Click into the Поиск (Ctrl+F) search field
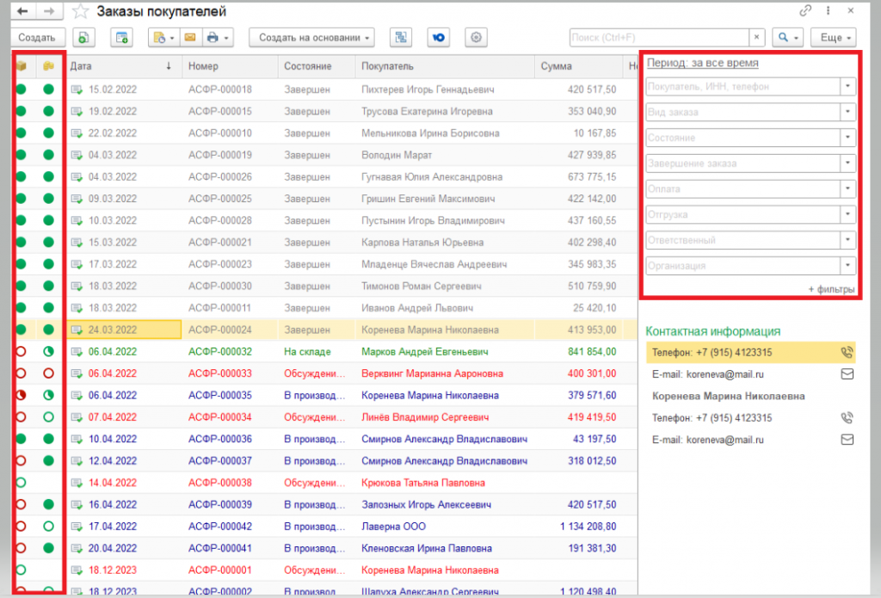 point(658,38)
